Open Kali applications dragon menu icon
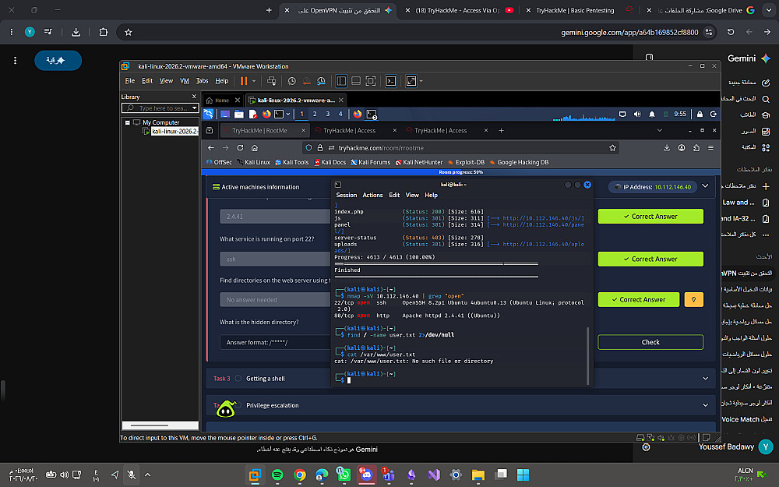This screenshot has width=779, height=487. 208,115
